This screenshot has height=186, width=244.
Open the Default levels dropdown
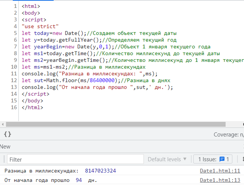[x=167, y=159]
